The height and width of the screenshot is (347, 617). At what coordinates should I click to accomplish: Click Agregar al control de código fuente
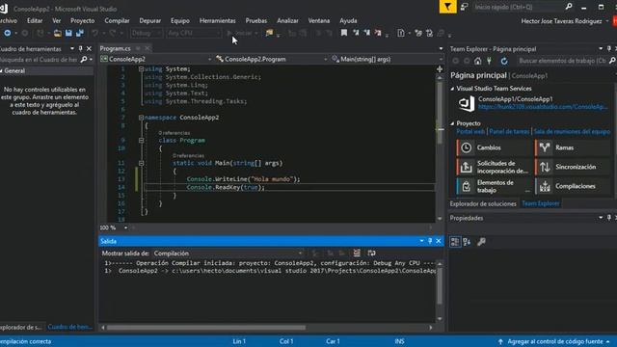[x=555, y=341]
